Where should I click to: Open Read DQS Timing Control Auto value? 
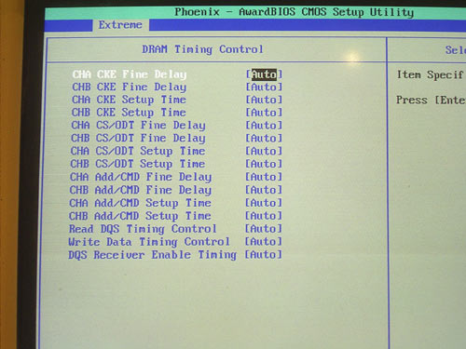point(264,229)
